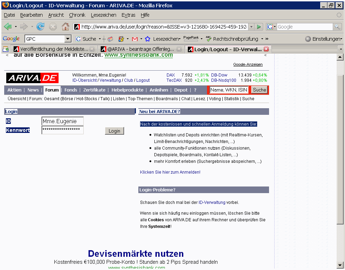Open the Lesezeichen menu in the menu bar
345x270 pixels.
tap(103, 15)
